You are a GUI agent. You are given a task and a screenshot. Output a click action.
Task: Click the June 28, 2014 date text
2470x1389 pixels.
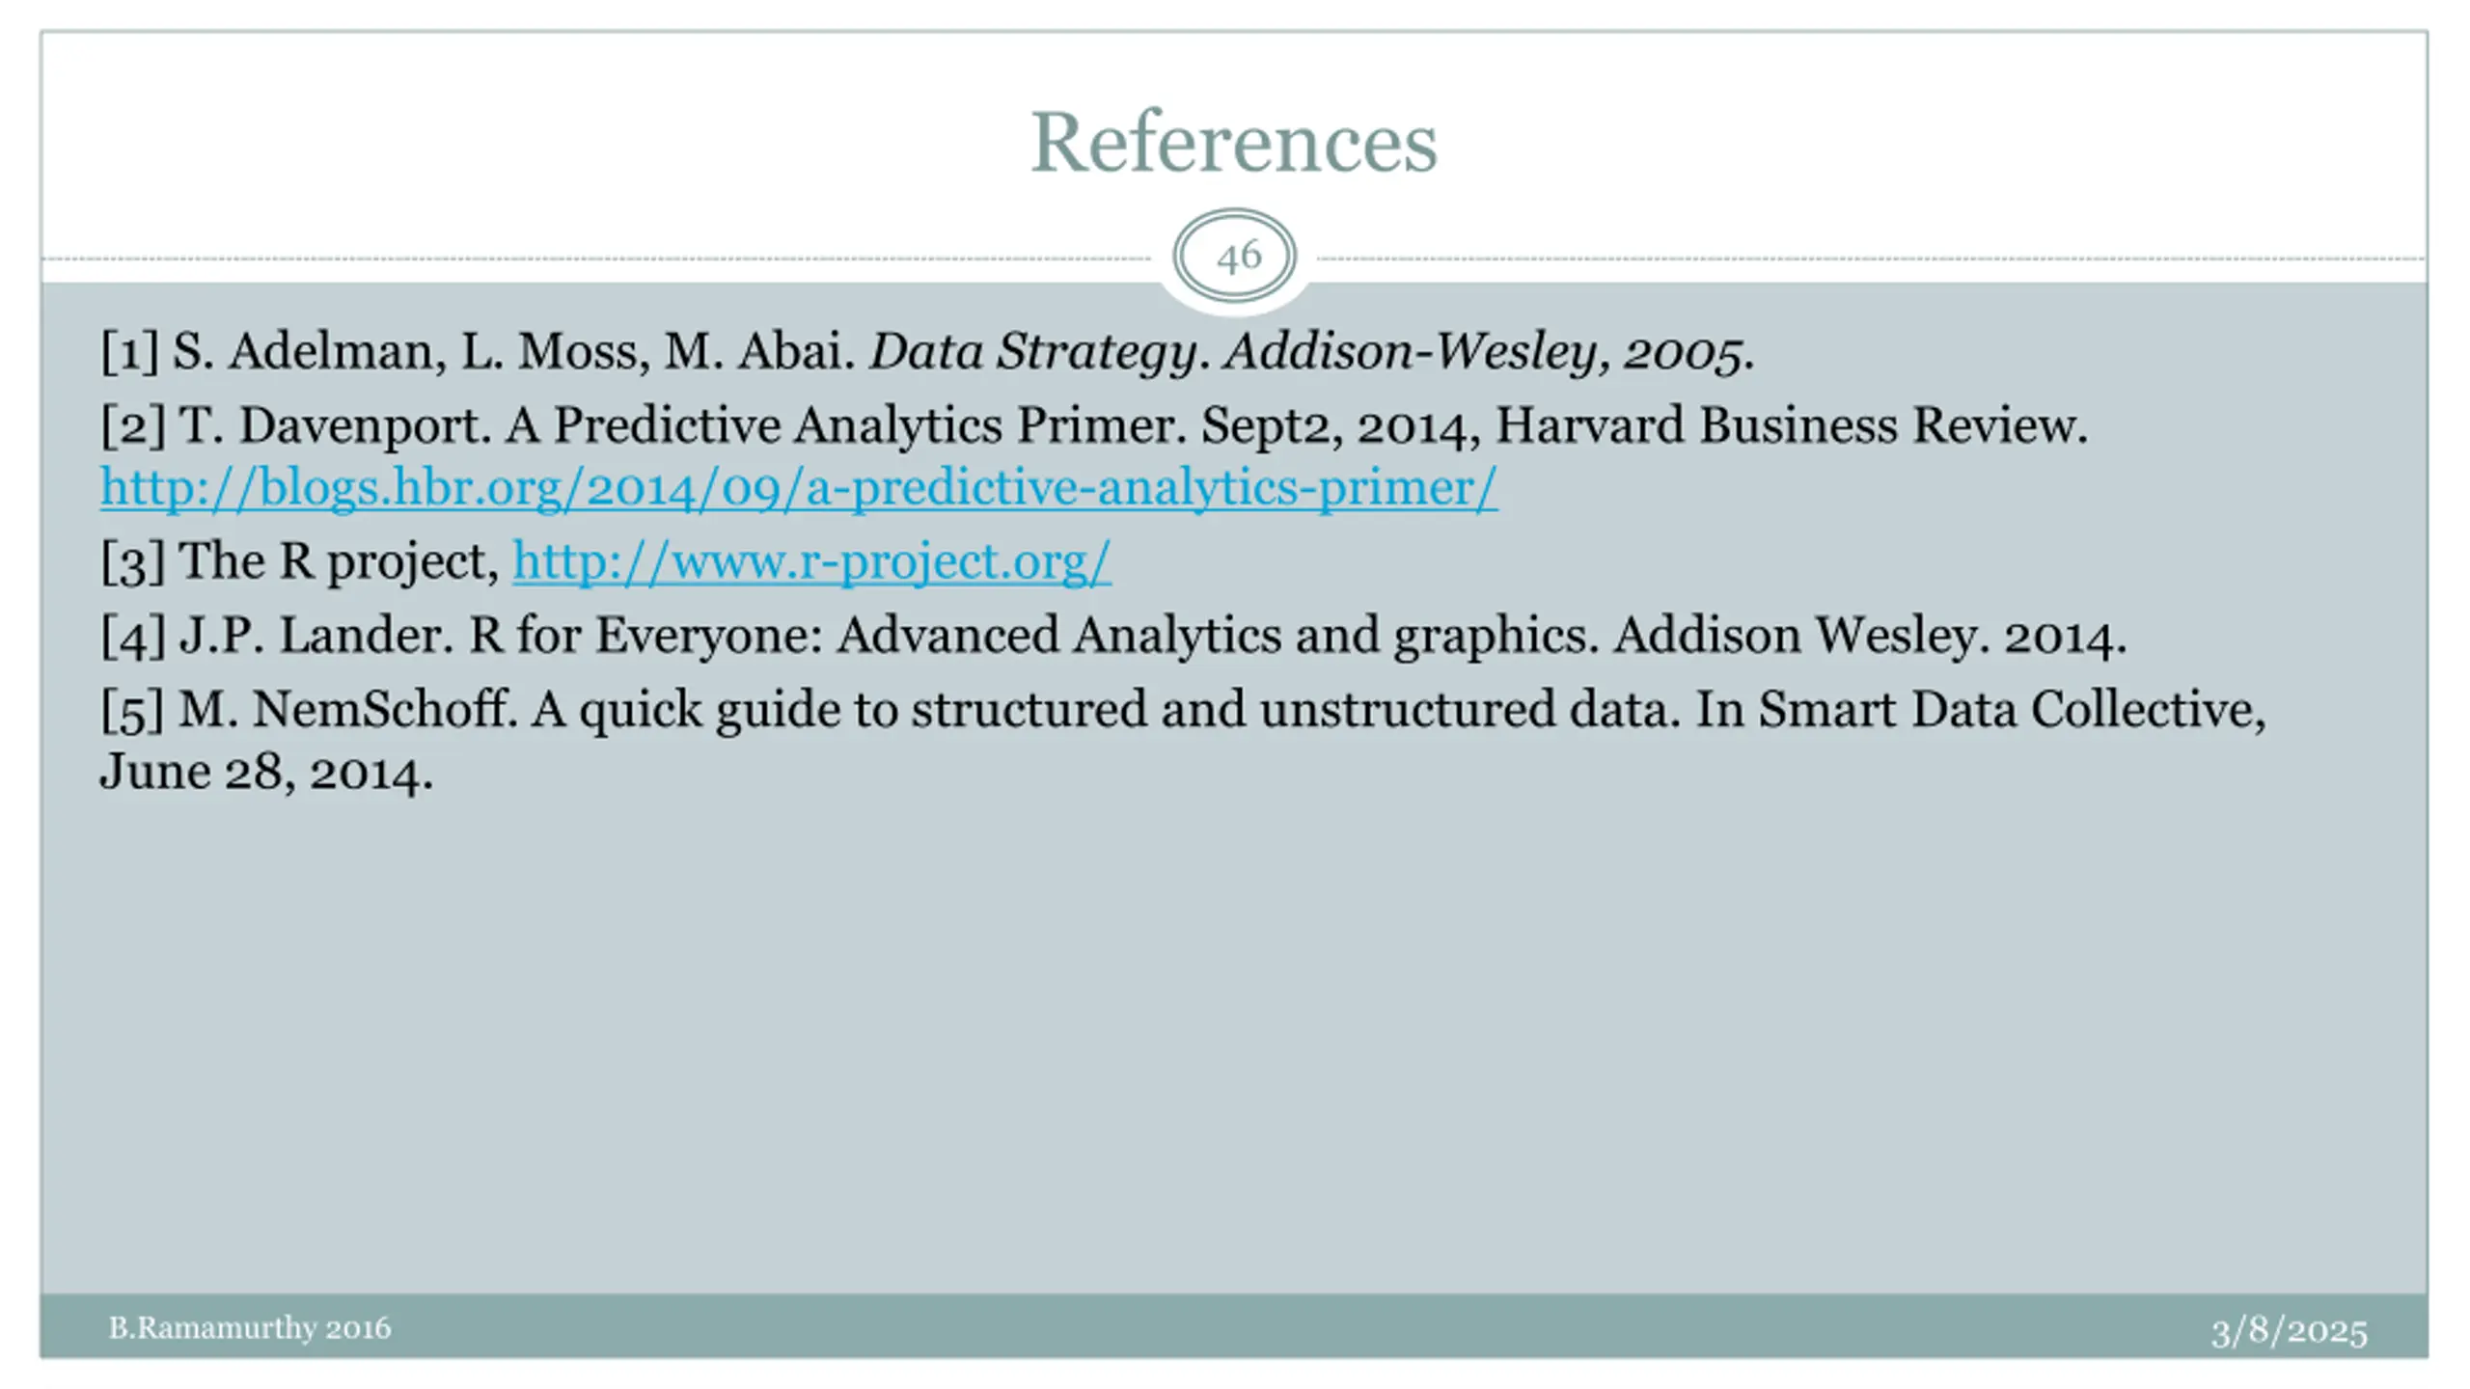[x=266, y=772]
